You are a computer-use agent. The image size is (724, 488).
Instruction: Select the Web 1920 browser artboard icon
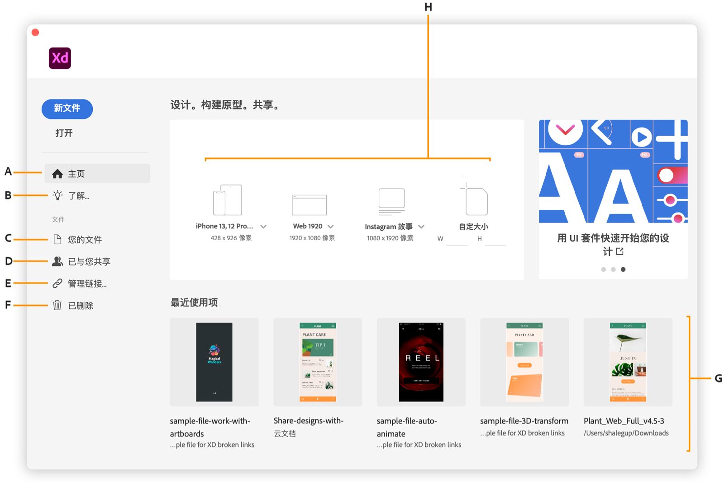point(310,205)
